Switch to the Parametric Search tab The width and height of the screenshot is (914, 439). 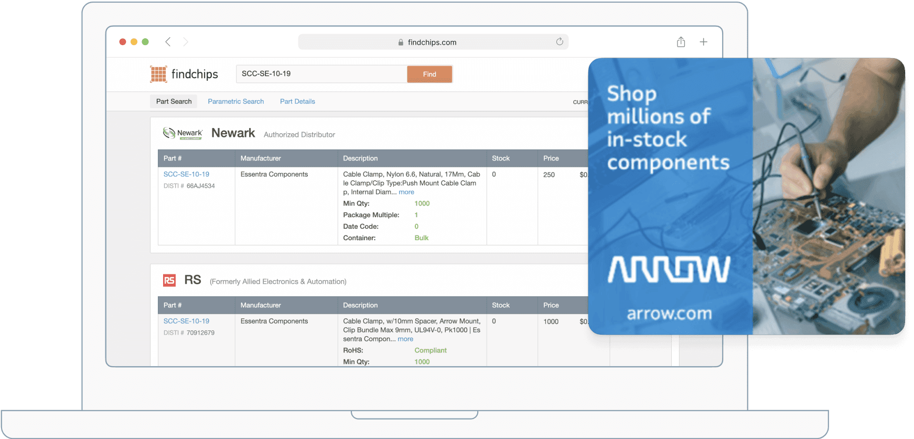236,101
